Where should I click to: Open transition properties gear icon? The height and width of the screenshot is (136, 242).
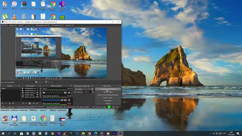tap(92, 89)
